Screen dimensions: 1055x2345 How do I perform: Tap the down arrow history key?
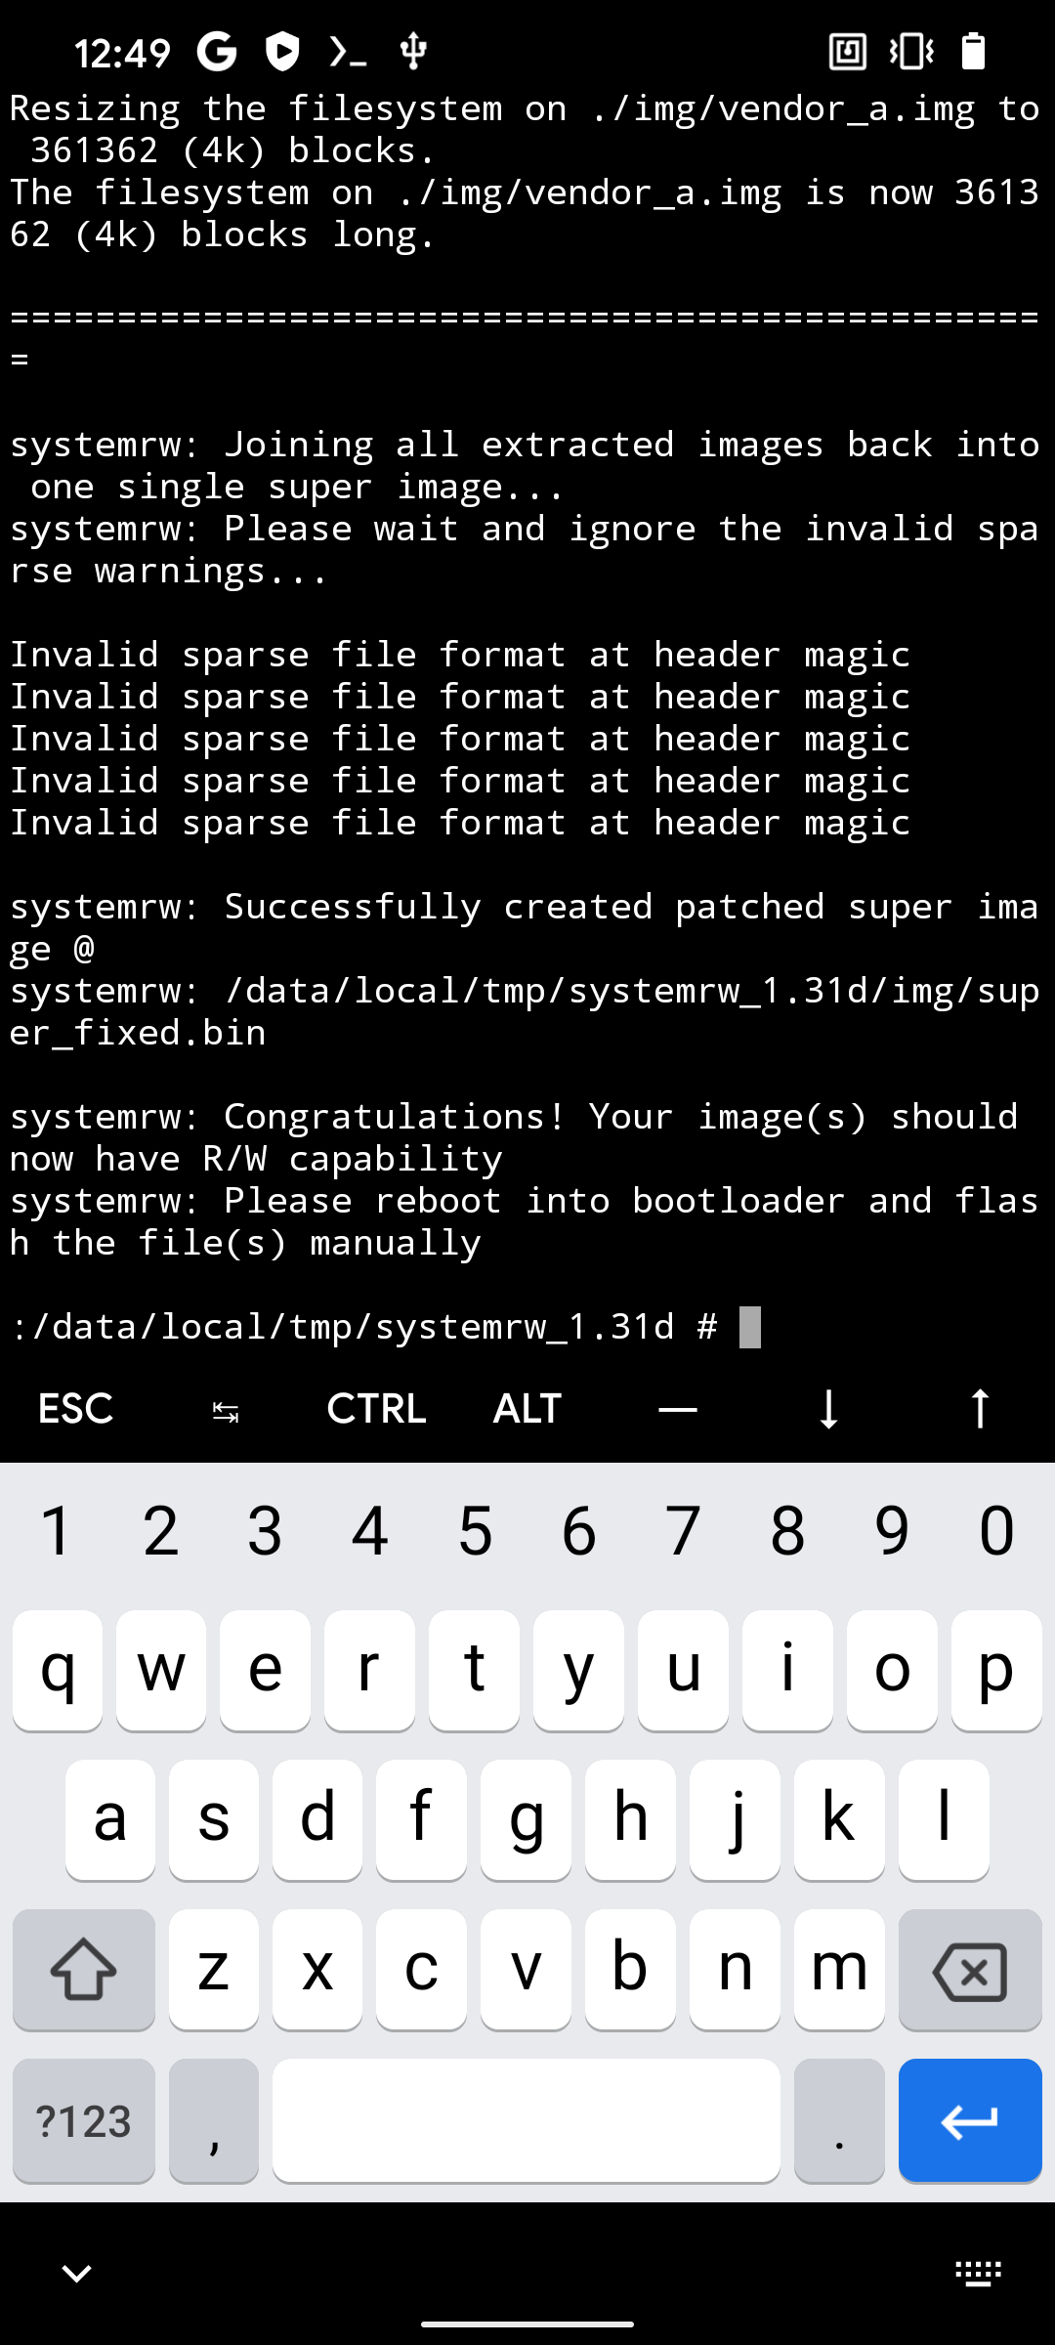pyautogui.click(x=828, y=1408)
